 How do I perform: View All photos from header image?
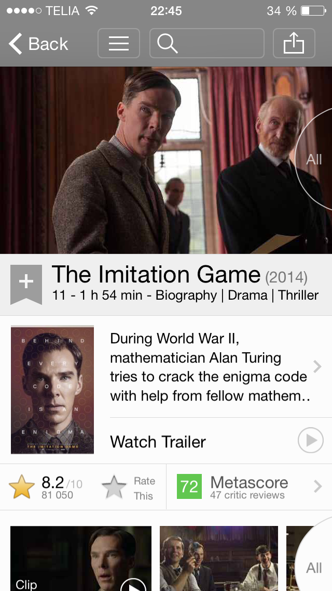tap(314, 159)
